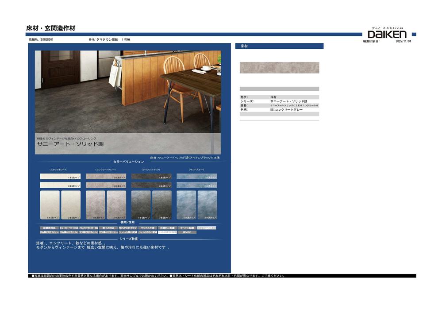Image resolution: width=442 pixels, height=313 pixels.
Task: Click the DAIKEN logo
Action: 387,34
